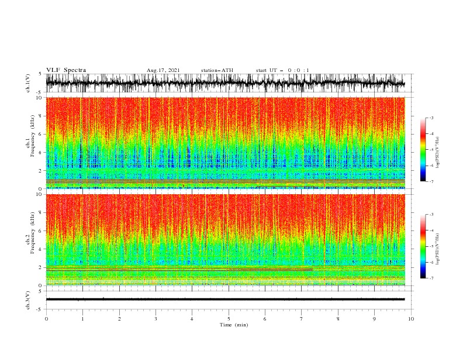This screenshot has width=463, height=358.
Task: Click the "6" tick on the time axis
Action: tap(265, 319)
